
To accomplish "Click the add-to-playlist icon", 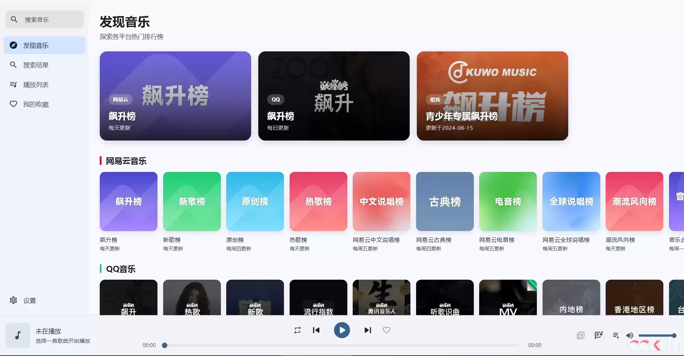I will point(581,335).
